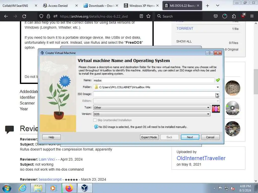Screen dimensions: 258x193
Task: Open the CD-ROM collection thumbnail
Action: click(233, 108)
